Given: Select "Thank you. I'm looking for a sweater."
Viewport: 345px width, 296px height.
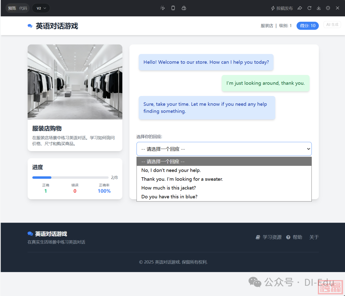Looking at the screenshot, I should coord(182,179).
